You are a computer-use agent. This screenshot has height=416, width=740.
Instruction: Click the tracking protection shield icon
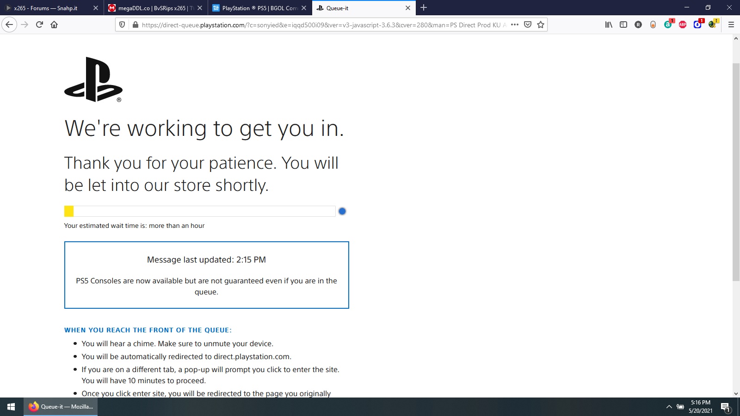tap(122, 24)
